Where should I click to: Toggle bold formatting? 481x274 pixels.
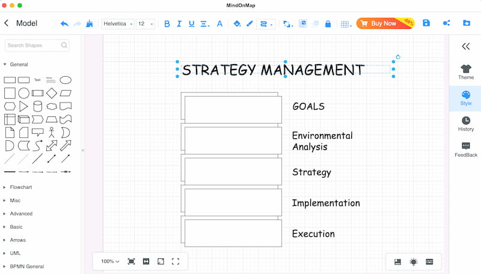(167, 24)
